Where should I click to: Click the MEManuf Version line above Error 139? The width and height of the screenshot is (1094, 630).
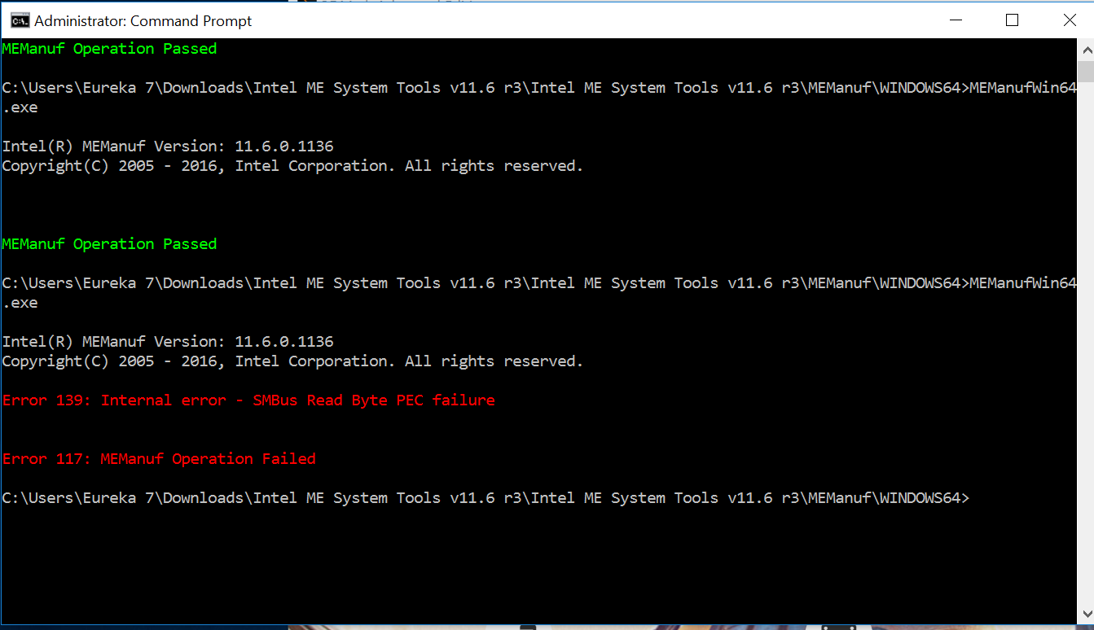click(x=168, y=342)
